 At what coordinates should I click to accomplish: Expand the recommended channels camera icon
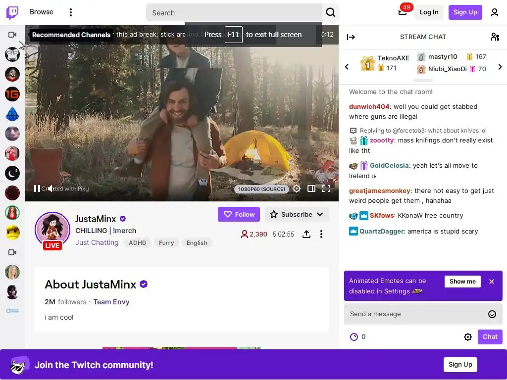(12, 35)
